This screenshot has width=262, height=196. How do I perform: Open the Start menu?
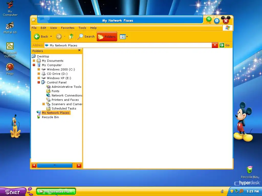(13, 192)
